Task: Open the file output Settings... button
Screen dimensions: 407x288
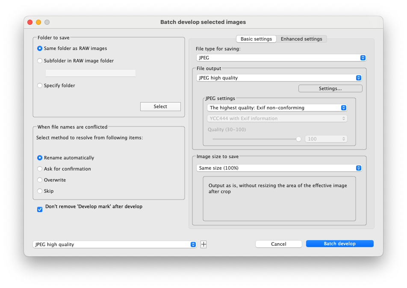Action: pos(330,88)
